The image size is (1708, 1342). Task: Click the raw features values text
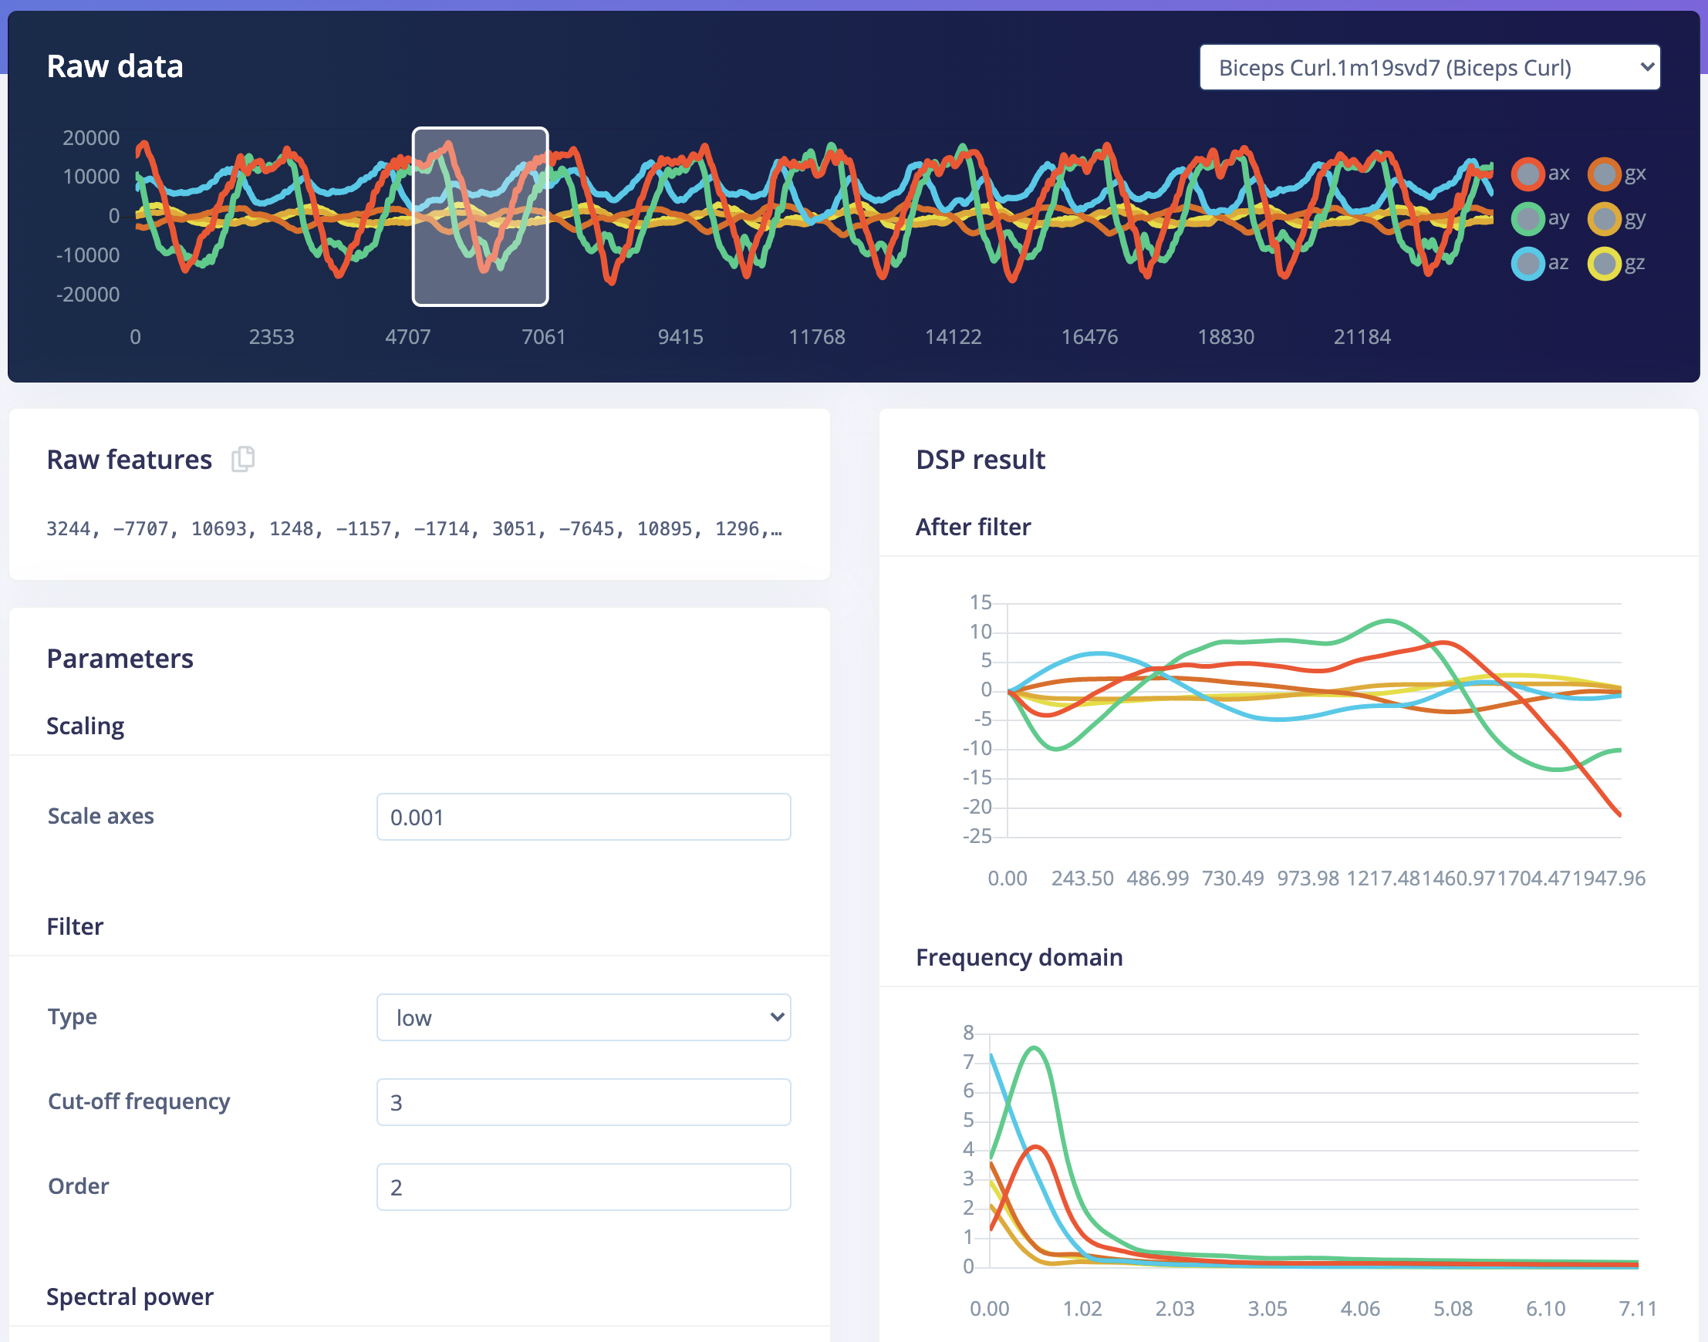click(413, 529)
